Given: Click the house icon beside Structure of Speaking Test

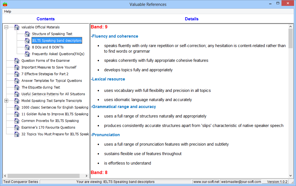Looking at the screenshot, I should (27, 34).
